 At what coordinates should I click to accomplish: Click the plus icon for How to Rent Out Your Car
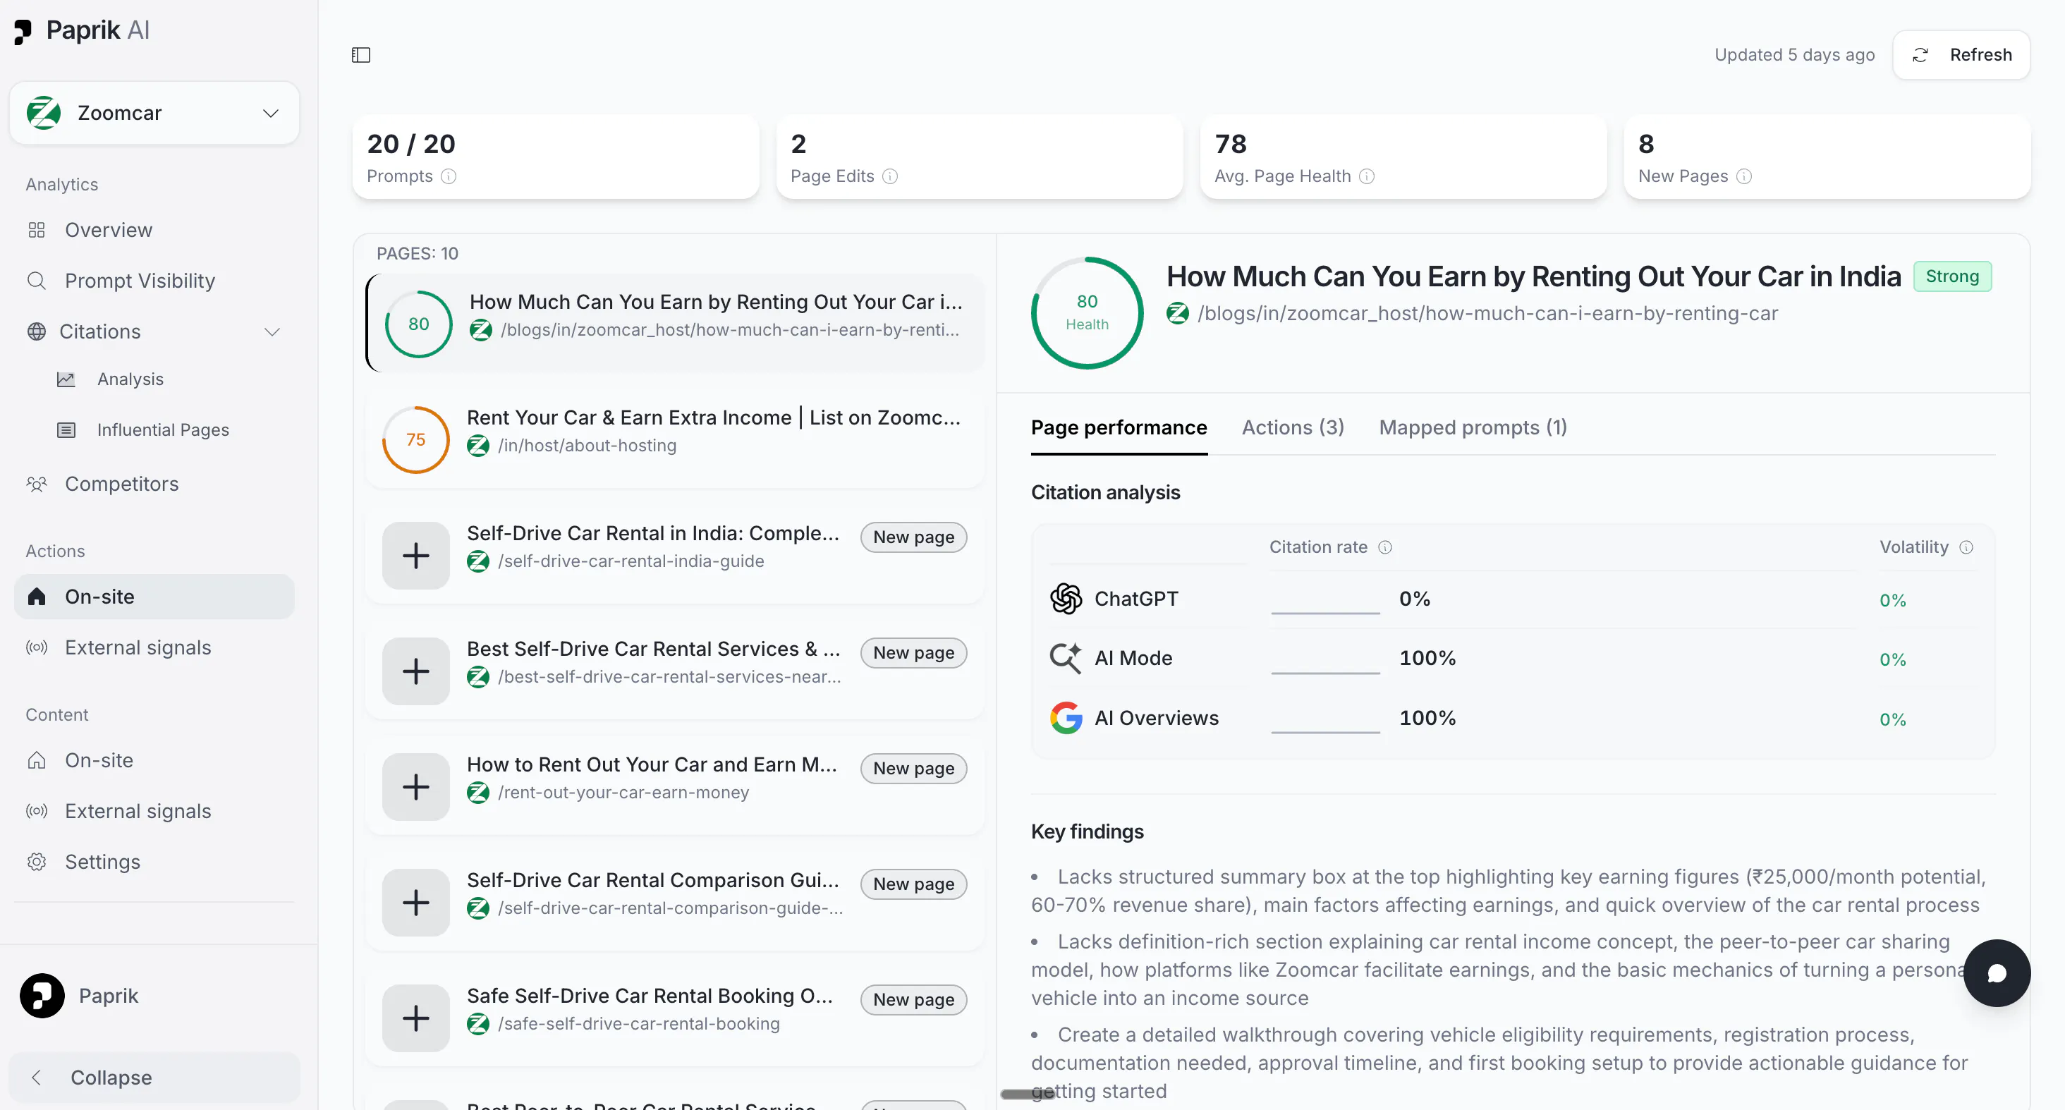(416, 787)
